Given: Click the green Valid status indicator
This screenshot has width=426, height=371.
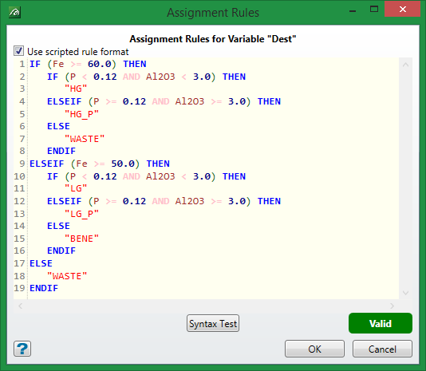Looking at the screenshot, I should (x=381, y=323).
